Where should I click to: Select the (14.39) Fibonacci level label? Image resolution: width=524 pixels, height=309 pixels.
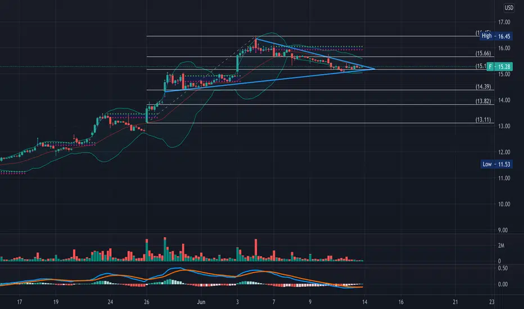click(483, 87)
